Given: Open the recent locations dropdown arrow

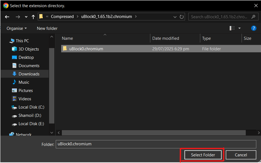Looking at the screenshot, I should (x=26, y=17).
